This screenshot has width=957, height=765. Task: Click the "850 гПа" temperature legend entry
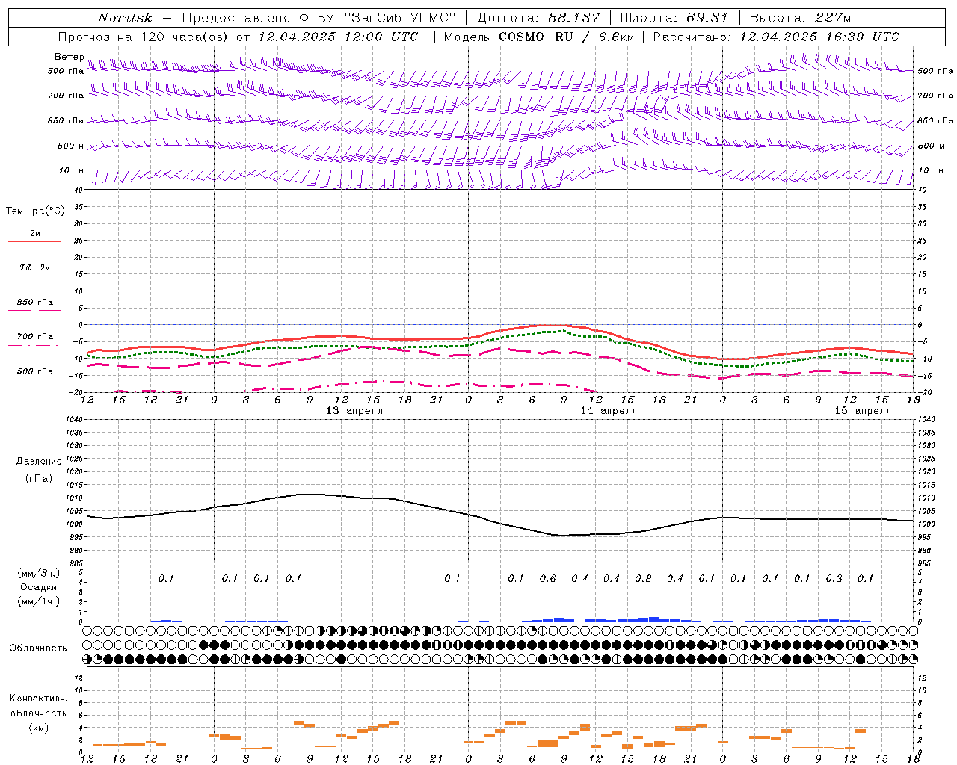pyautogui.click(x=34, y=303)
